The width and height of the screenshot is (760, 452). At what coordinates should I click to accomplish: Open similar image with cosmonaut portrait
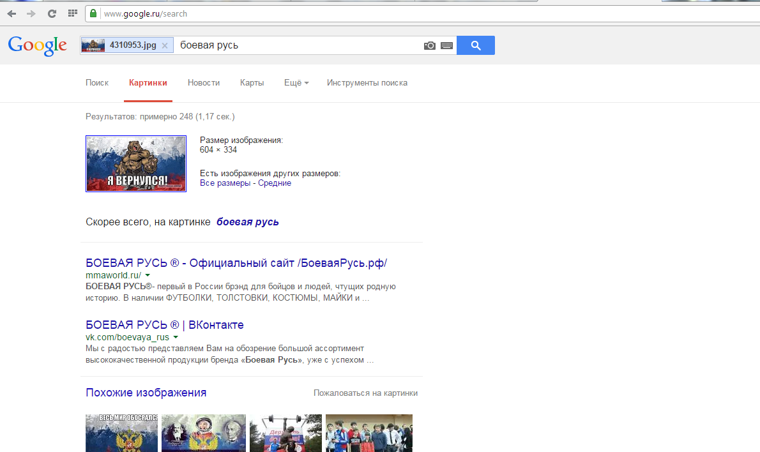(x=204, y=433)
